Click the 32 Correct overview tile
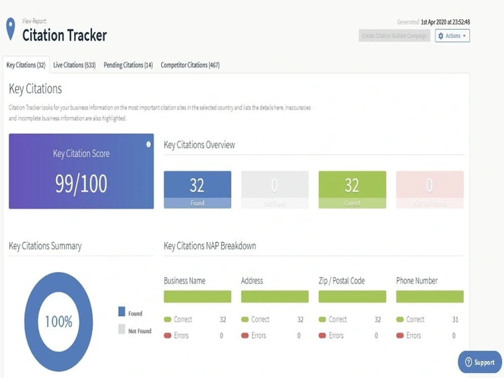 coord(352,190)
